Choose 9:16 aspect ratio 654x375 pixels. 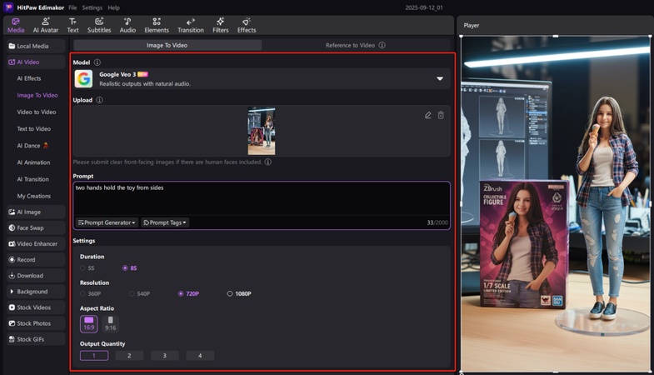[111, 324]
